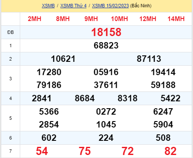Select seventh prize number 54
The image size is (193, 158).
pyautogui.click(x=42, y=151)
